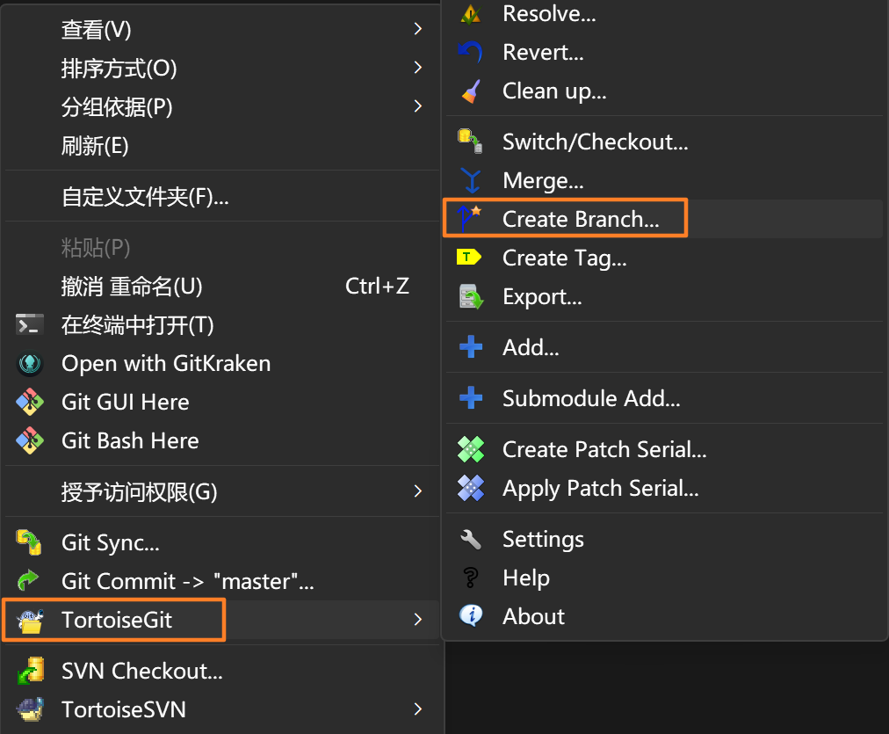Image resolution: width=889 pixels, height=734 pixels.
Task: Select Create Branch... menu entry
Action: click(x=580, y=220)
